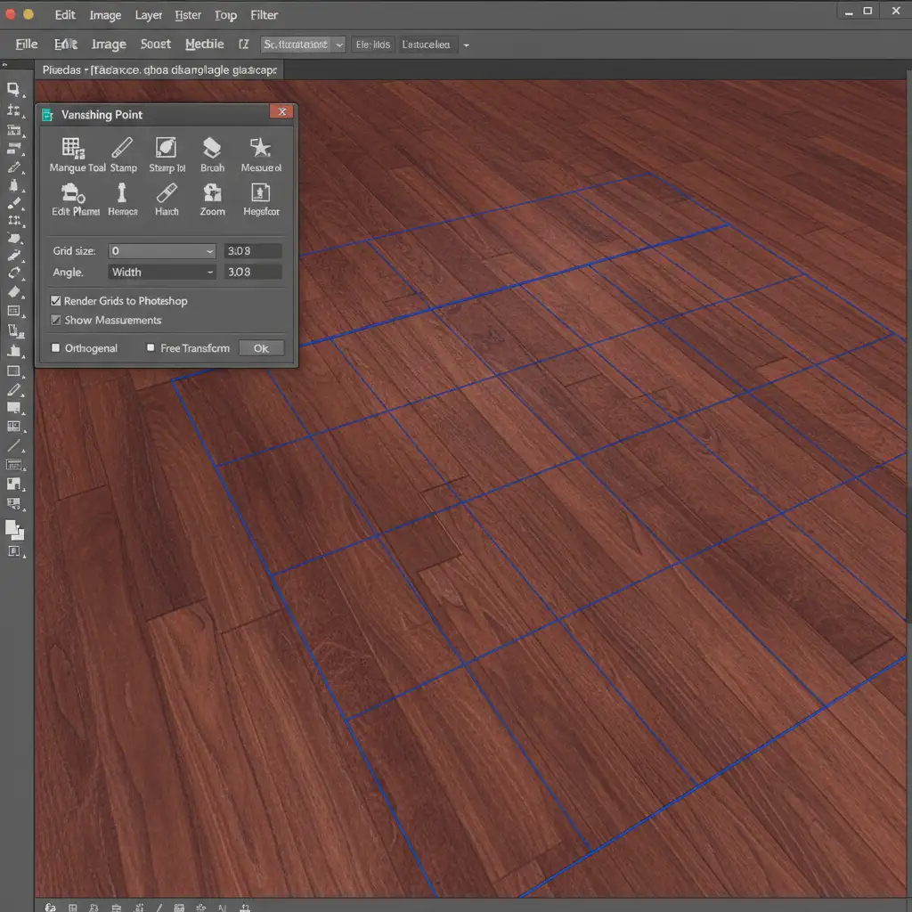Screen dimensions: 912x912
Task: Click the Hand tool icon in dialog
Action: 167,193
